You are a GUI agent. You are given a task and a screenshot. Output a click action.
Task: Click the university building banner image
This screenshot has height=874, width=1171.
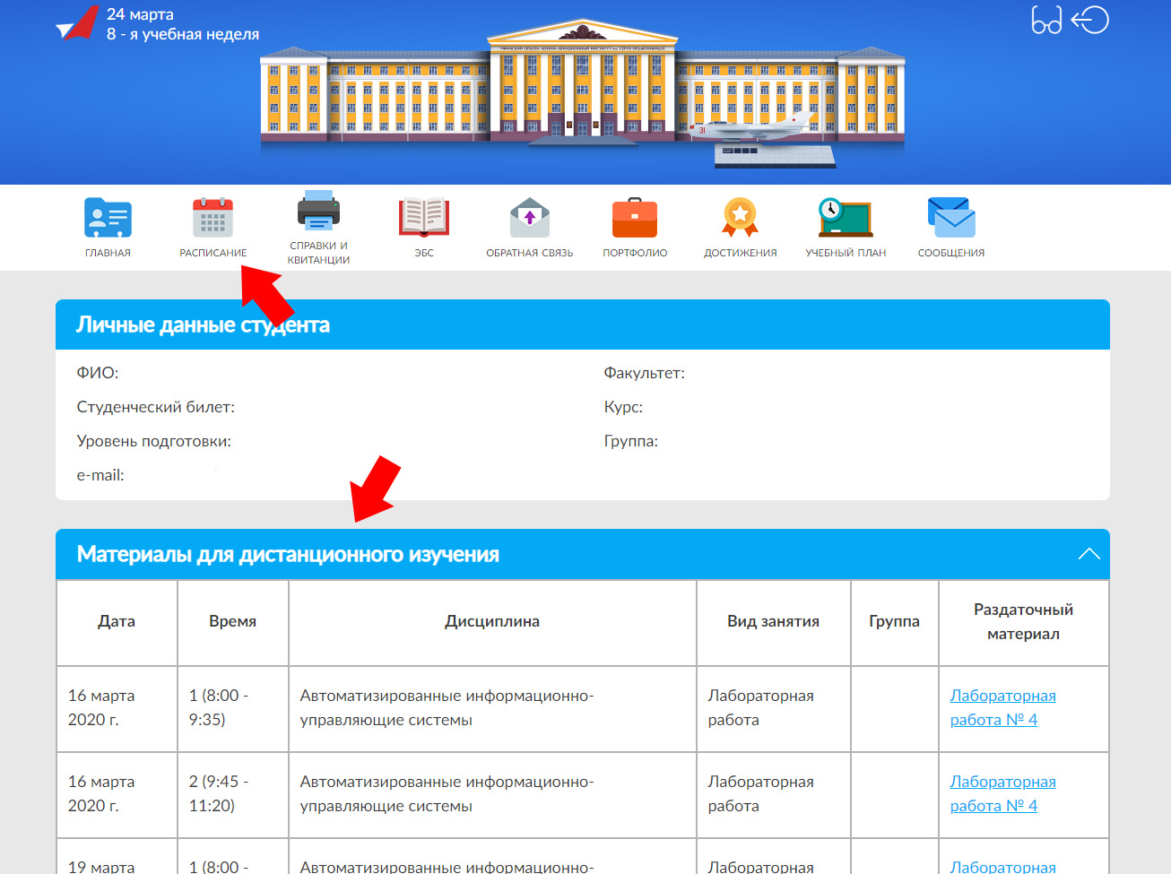pos(583,91)
